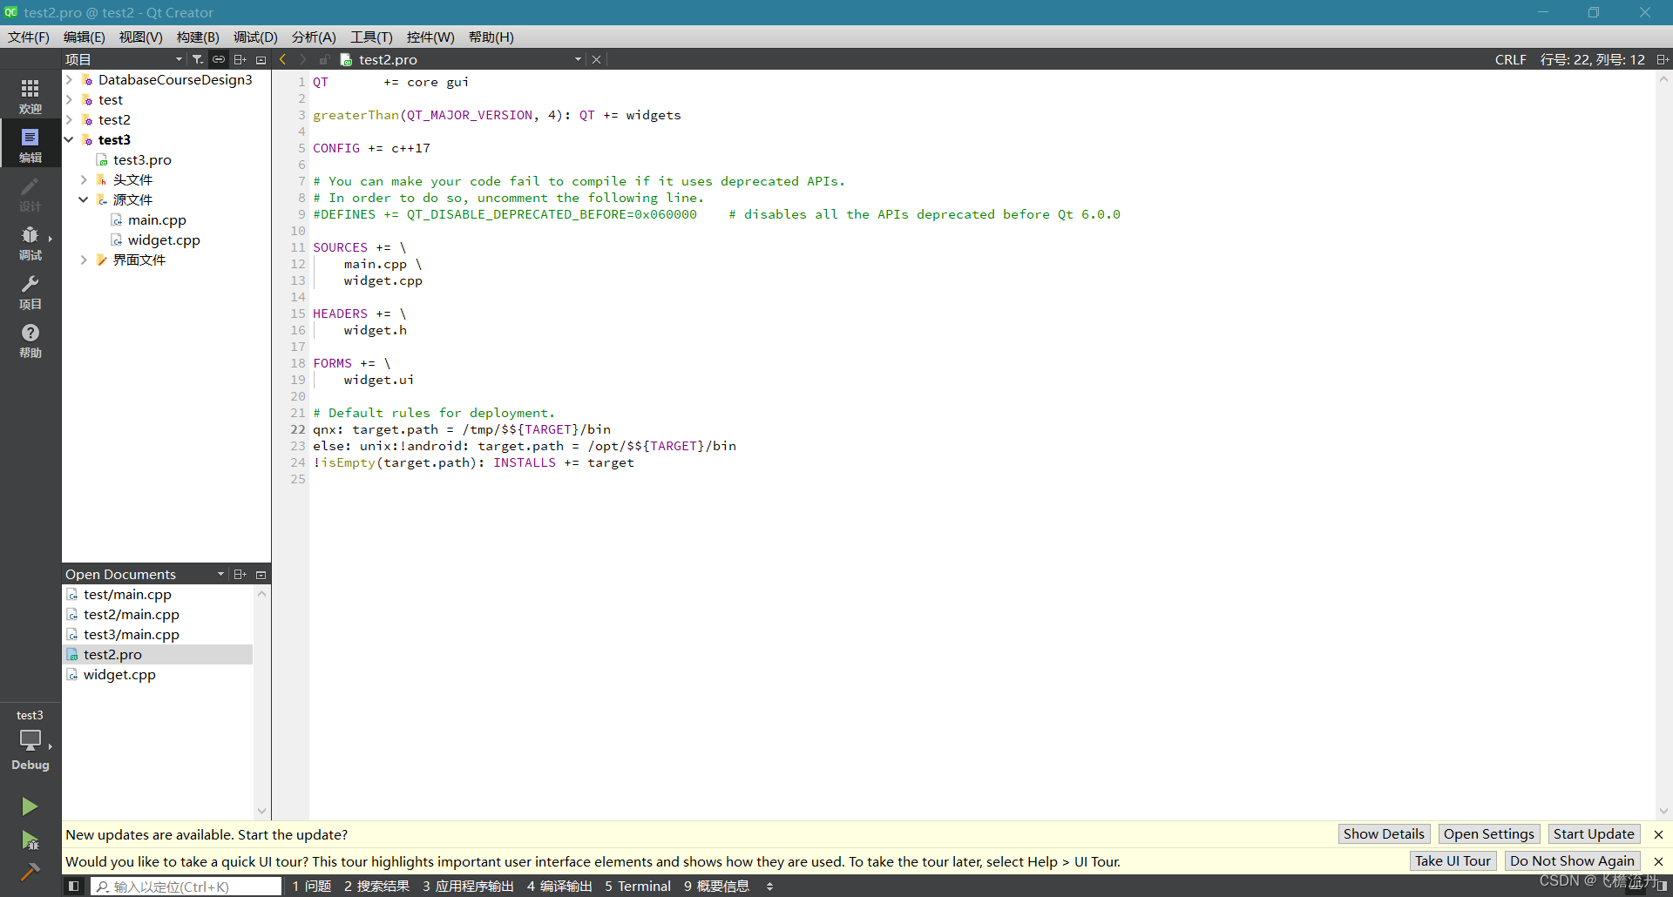Viewport: 1673px width, 897px height.
Task: Expand the 界面文件 forms folder
Action: tap(84, 260)
